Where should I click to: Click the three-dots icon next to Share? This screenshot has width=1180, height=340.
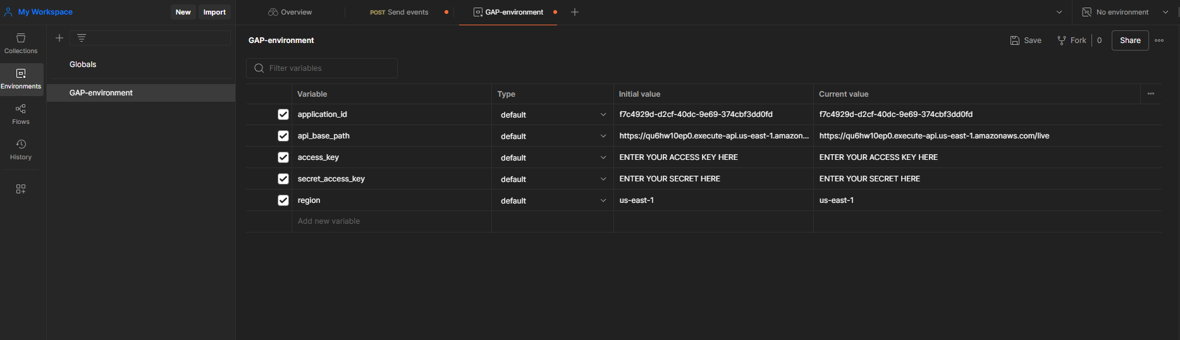1159,40
